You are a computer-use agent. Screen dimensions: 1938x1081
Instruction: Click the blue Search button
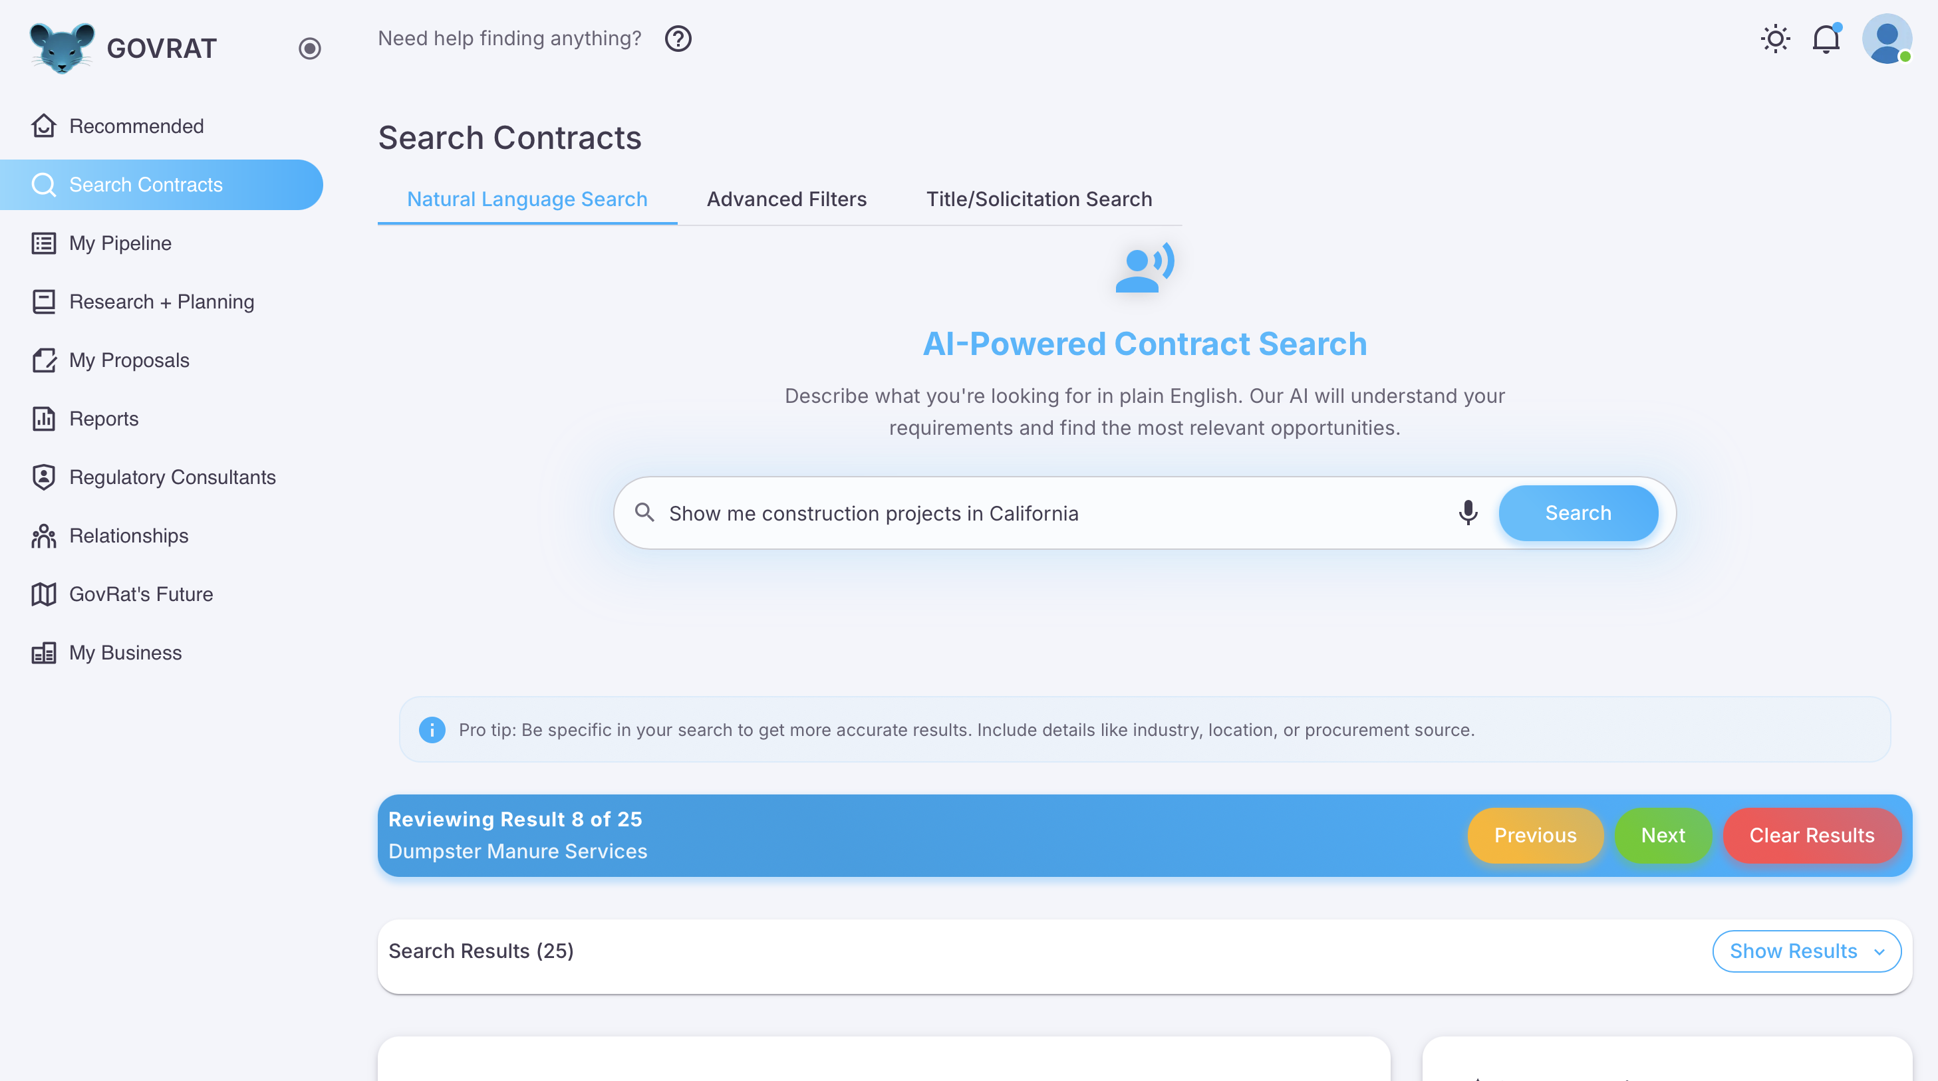(1578, 513)
